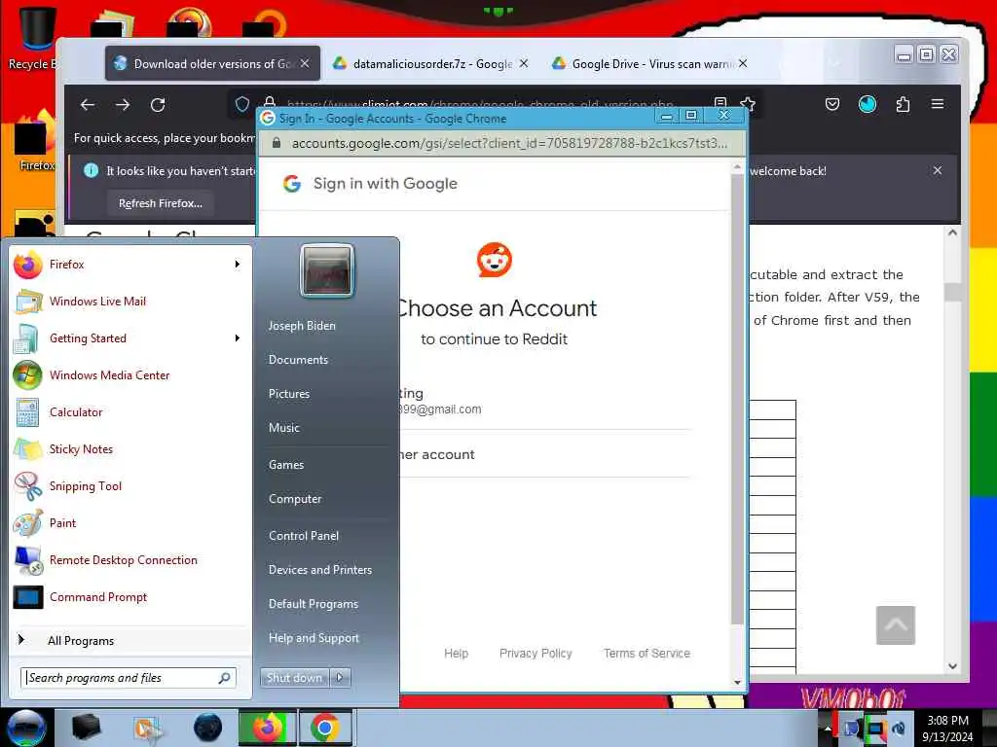Image resolution: width=997 pixels, height=747 pixels.
Task: Open Help link in Google sign-in
Action: (456, 653)
